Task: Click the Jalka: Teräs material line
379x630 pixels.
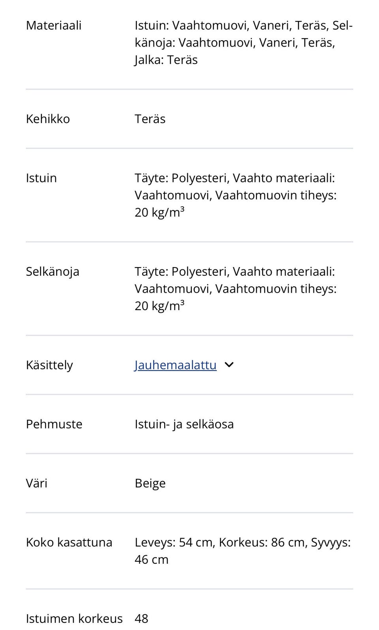Action: click(x=167, y=60)
